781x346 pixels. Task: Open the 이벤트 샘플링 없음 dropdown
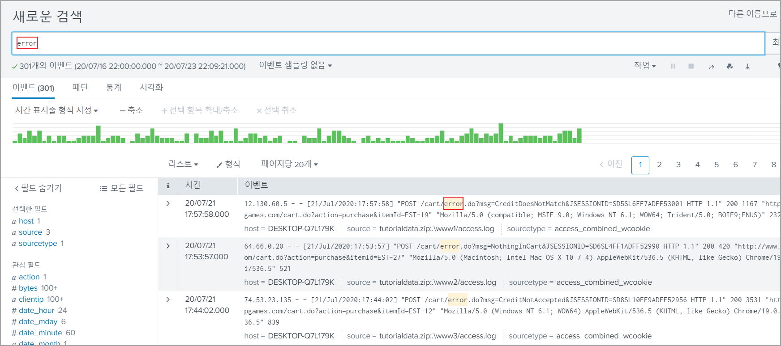[x=296, y=65]
